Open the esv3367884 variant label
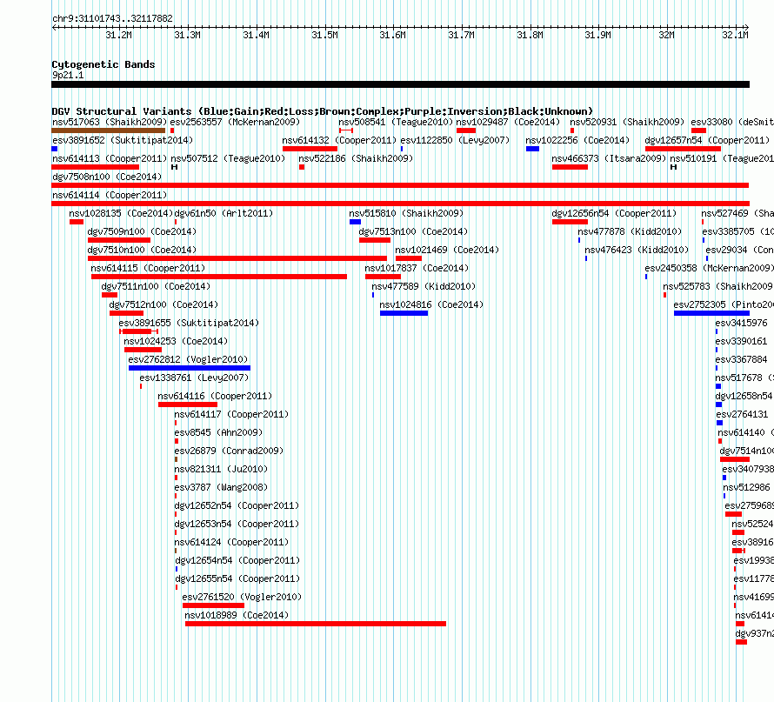This screenshot has width=774, height=702. point(742,359)
